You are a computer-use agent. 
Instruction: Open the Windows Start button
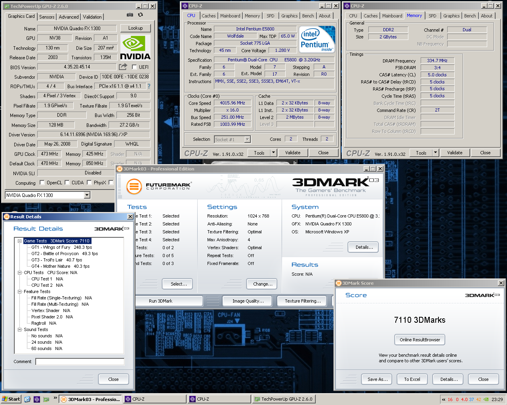point(11,399)
